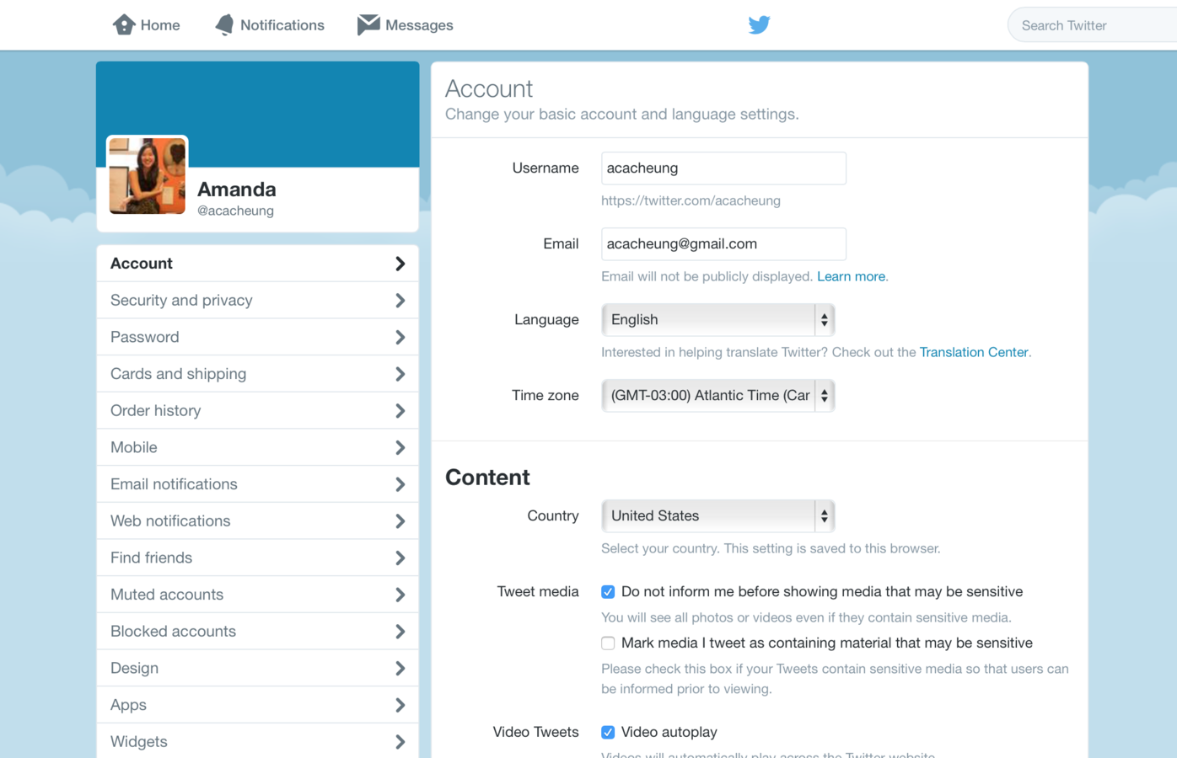This screenshot has height=758, width=1177.
Task: Open Web notifications settings
Action: tap(258, 521)
